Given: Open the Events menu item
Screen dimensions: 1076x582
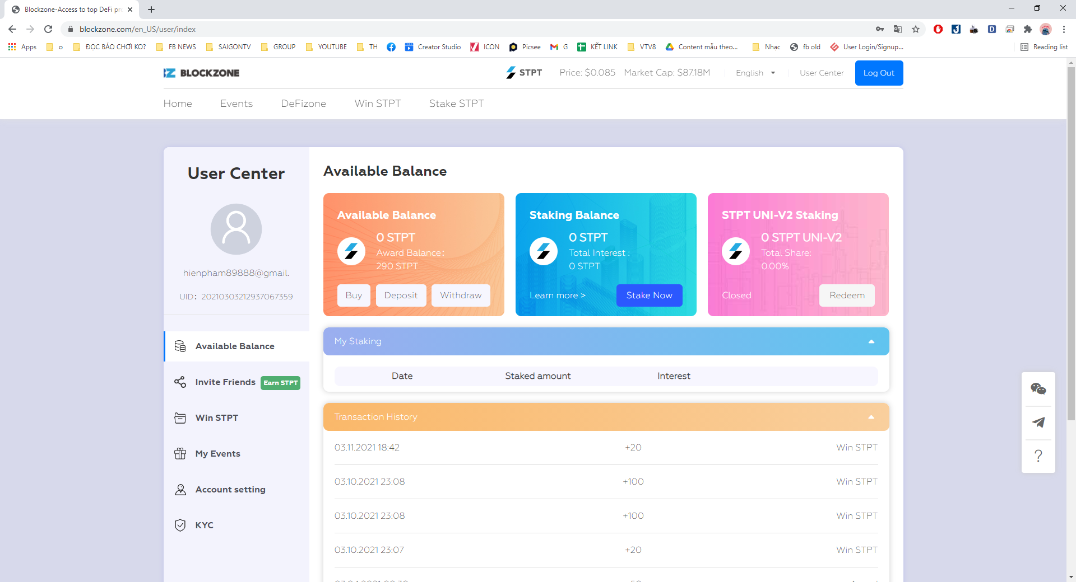Looking at the screenshot, I should (236, 104).
